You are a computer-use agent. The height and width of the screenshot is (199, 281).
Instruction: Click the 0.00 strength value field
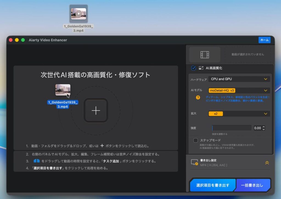pyautogui.click(x=257, y=128)
